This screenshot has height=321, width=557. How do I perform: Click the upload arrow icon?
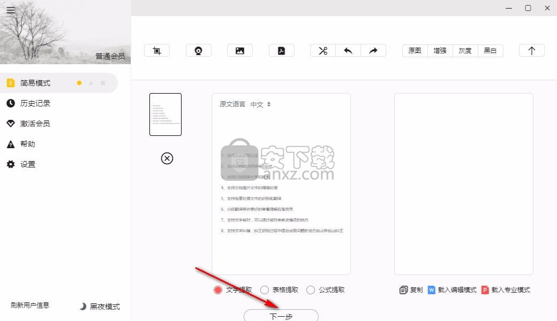tap(531, 50)
